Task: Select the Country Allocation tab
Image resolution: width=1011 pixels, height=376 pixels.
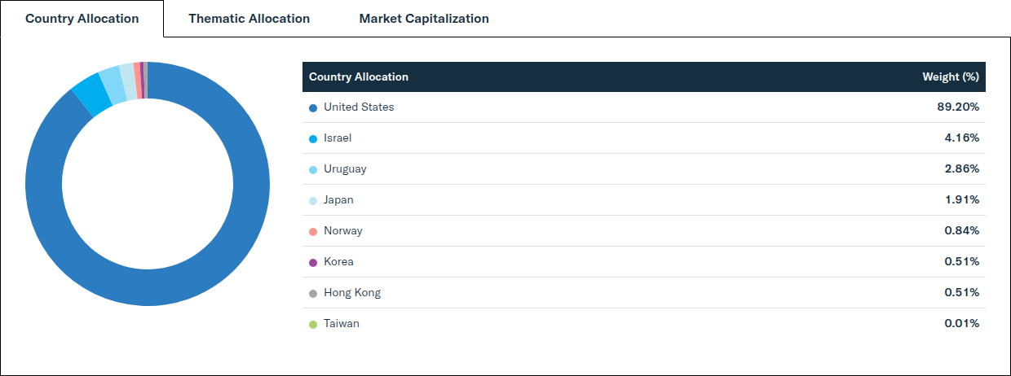Action: 82,18
